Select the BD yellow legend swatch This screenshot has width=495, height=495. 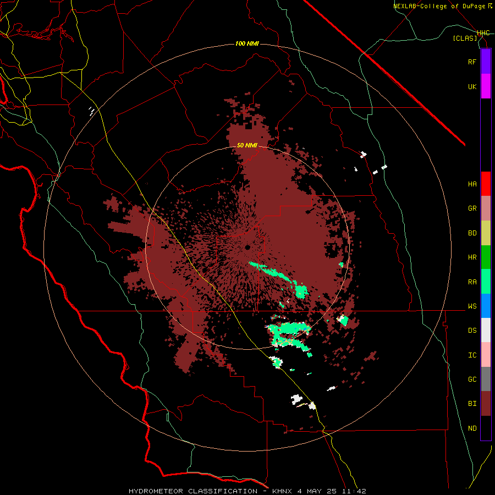(486, 233)
